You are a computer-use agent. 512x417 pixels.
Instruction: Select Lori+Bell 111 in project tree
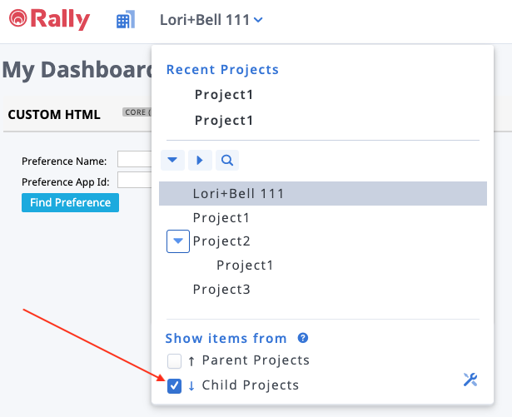point(238,194)
